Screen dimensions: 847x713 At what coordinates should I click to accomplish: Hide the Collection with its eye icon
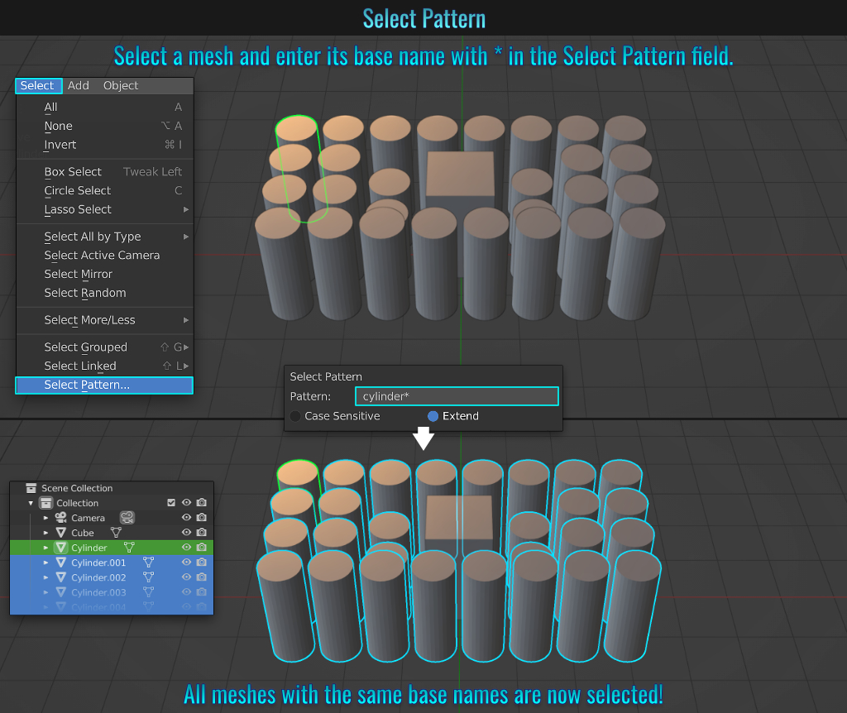(186, 502)
